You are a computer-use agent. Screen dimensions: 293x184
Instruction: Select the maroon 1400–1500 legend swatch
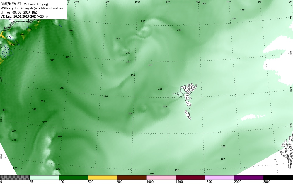coord(190,178)
